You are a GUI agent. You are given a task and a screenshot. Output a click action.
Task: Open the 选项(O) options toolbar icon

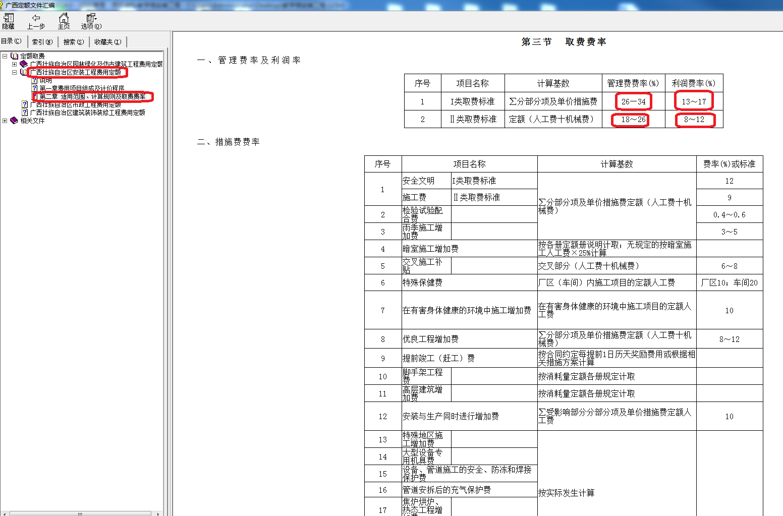(91, 18)
